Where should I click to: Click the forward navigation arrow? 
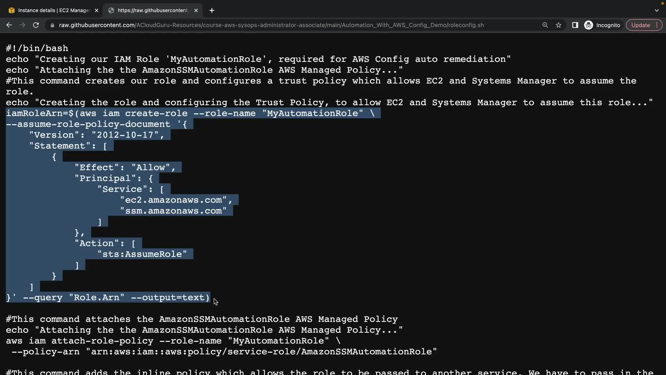22,25
